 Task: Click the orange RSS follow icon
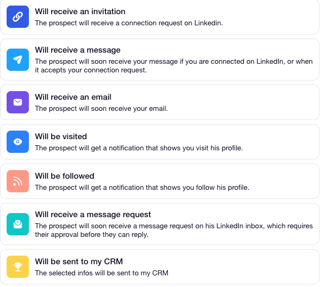pyautogui.click(x=18, y=181)
